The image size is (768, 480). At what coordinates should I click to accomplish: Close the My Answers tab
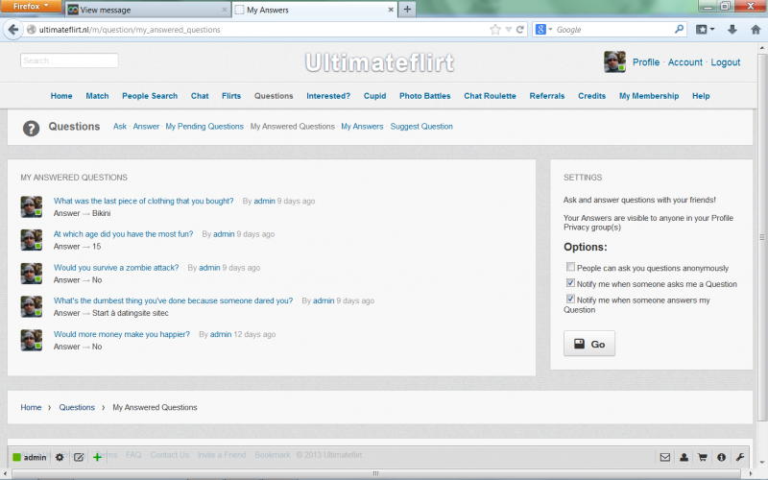tap(391, 10)
